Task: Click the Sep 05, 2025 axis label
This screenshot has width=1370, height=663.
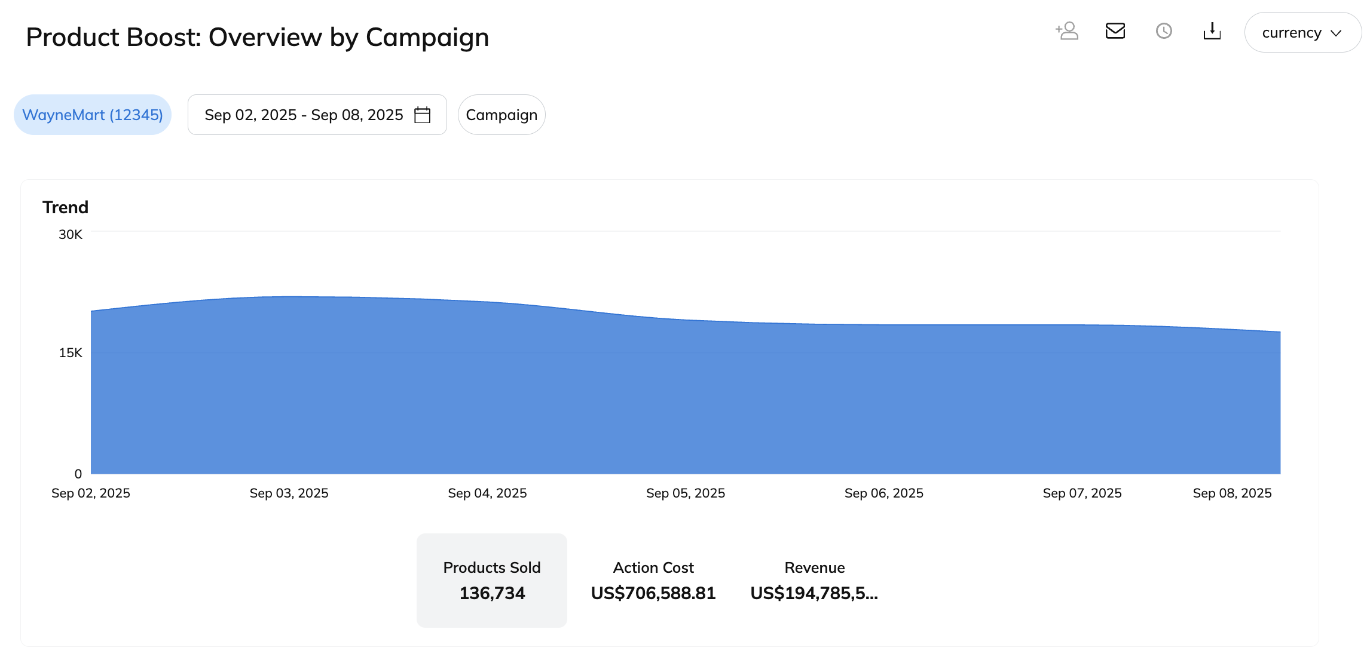Action: point(686,493)
